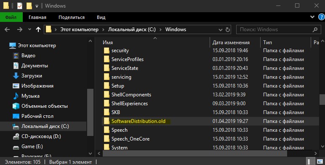This screenshot has width=325, height=165.
Task: Click the magnifier search icon
Action: 315,29
